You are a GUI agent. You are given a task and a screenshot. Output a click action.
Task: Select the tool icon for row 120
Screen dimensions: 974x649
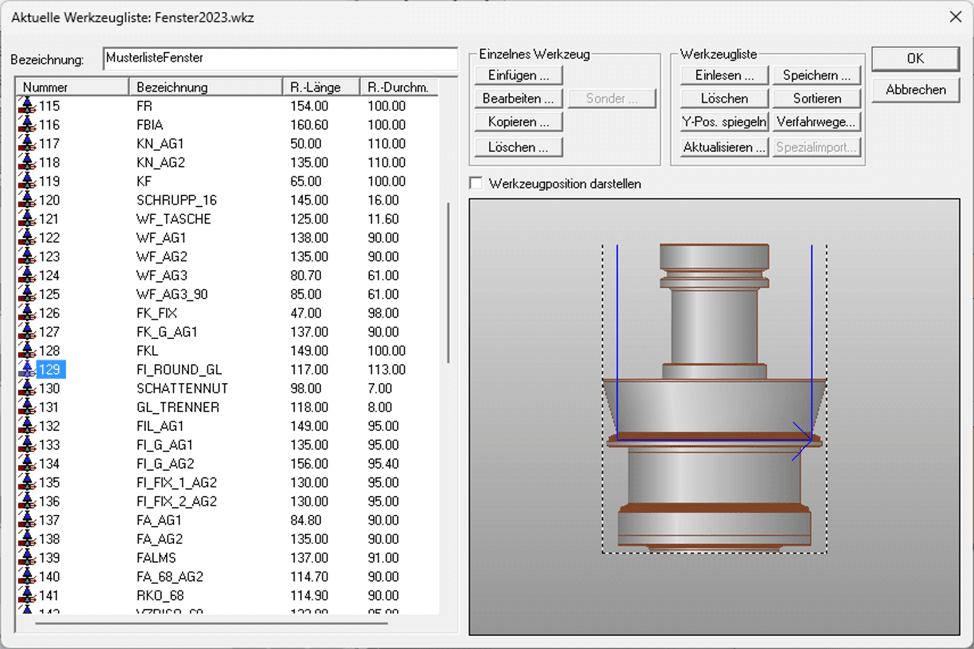click(27, 200)
